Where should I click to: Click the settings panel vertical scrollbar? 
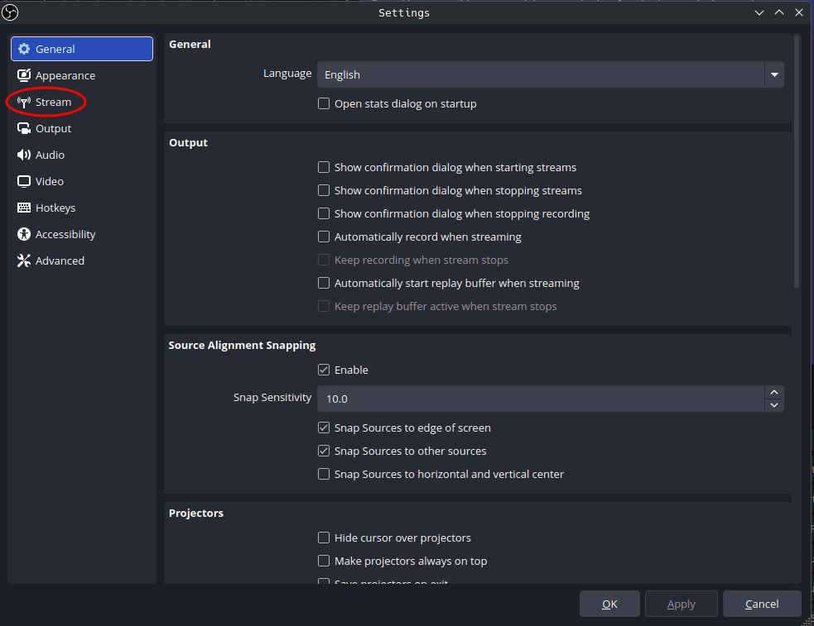(x=797, y=161)
